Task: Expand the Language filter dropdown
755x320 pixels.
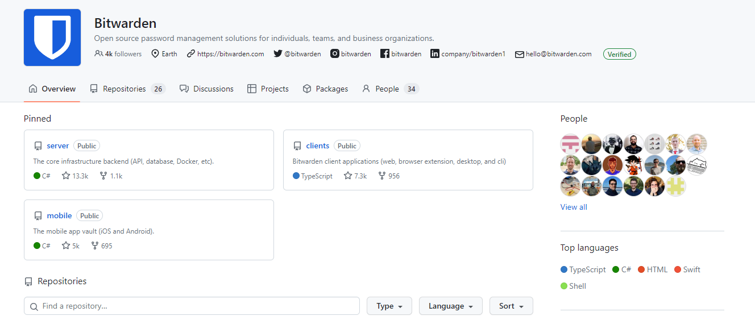Action: point(450,306)
